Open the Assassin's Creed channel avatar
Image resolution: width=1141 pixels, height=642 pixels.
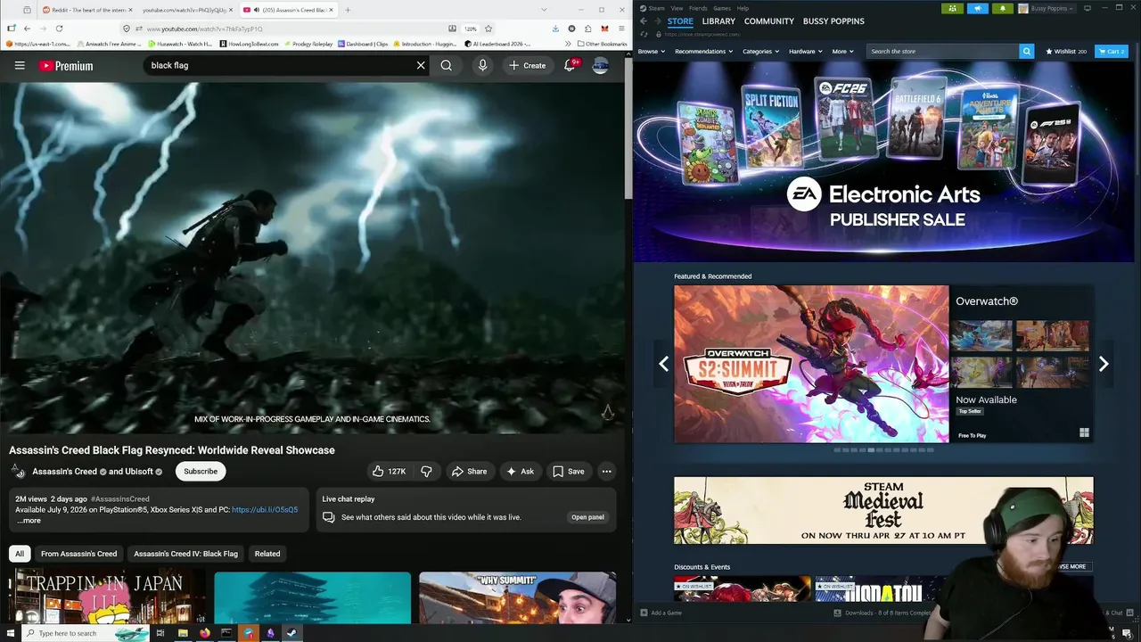point(18,471)
